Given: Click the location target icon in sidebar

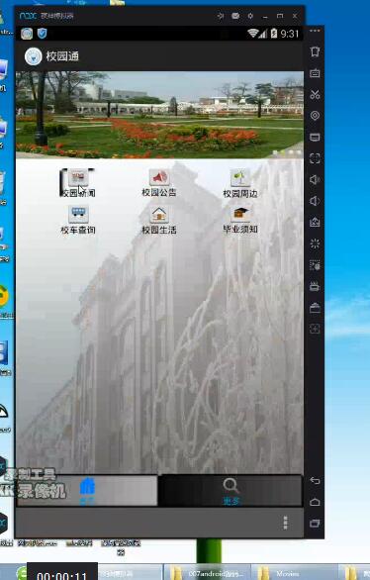Looking at the screenshot, I should coord(315,116).
